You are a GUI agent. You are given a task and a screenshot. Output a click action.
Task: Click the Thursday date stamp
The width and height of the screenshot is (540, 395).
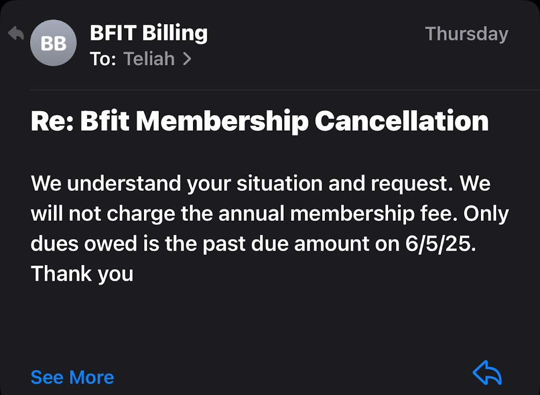point(466,34)
